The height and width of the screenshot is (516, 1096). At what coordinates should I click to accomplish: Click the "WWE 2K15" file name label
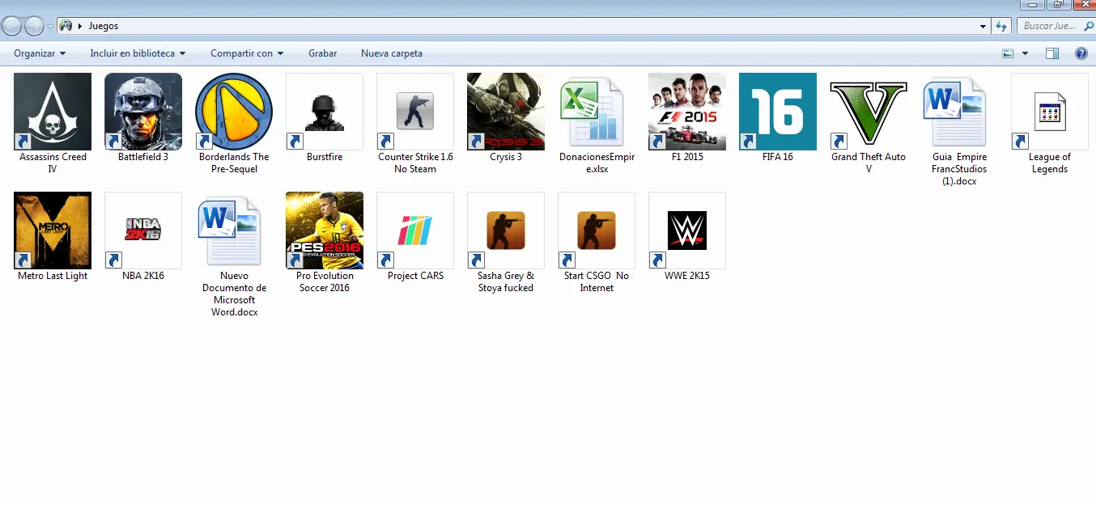pyautogui.click(x=687, y=276)
